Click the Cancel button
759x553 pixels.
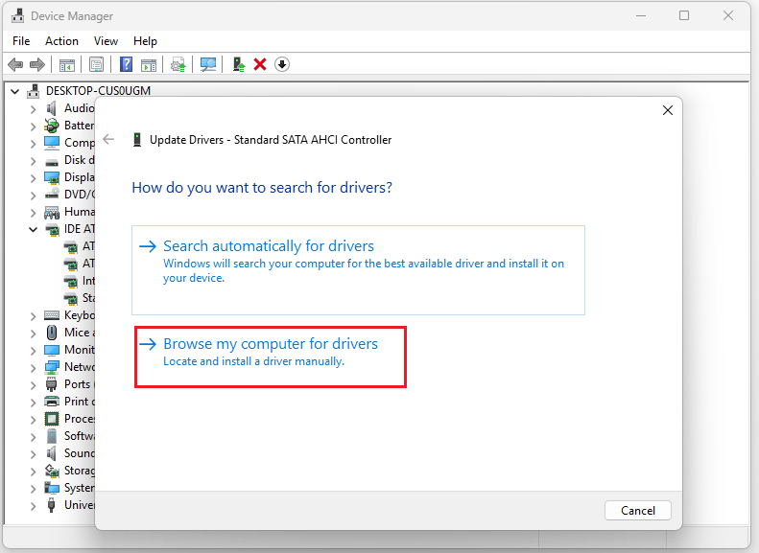point(637,511)
